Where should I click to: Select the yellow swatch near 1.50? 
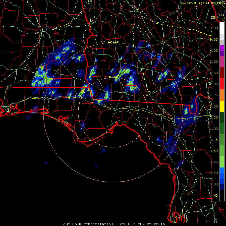tap(222, 106)
